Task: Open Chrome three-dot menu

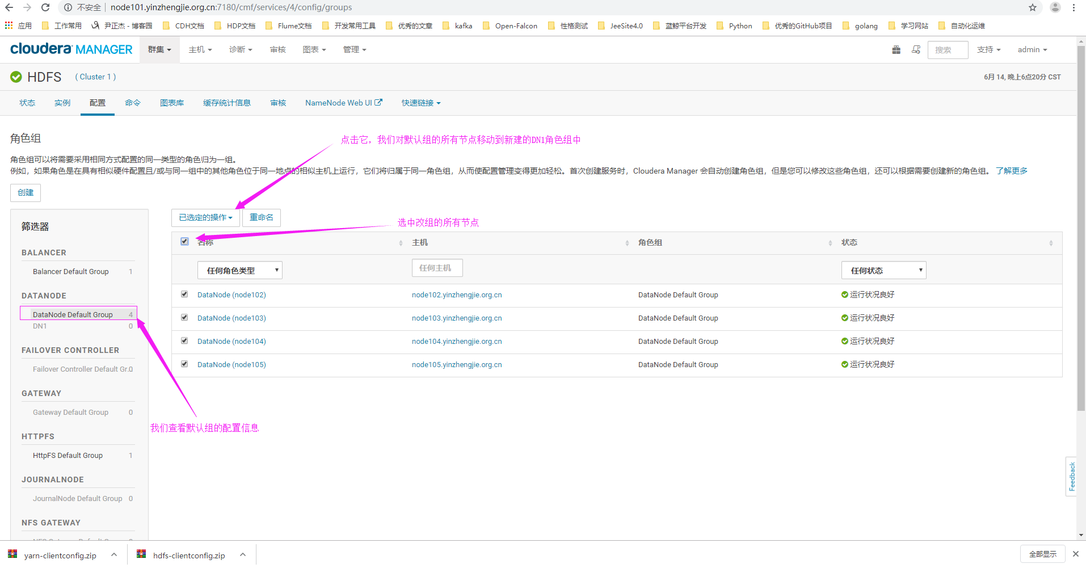Action: click(x=1074, y=7)
